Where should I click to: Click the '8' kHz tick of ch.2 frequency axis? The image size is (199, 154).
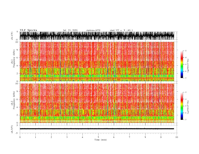coord(18,92)
